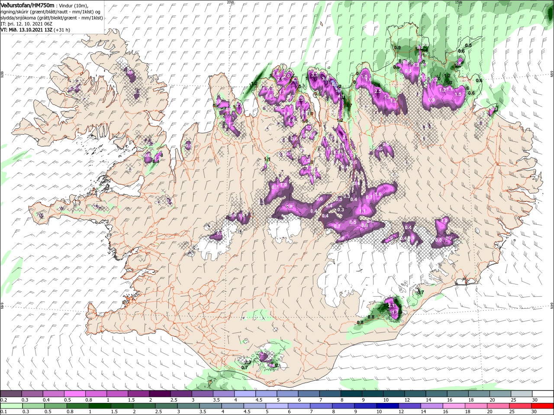554x415 pixels.
Task: Select the snow legend swatch from 6 to 7
Action: pyautogui.click(x=309, y=393)
